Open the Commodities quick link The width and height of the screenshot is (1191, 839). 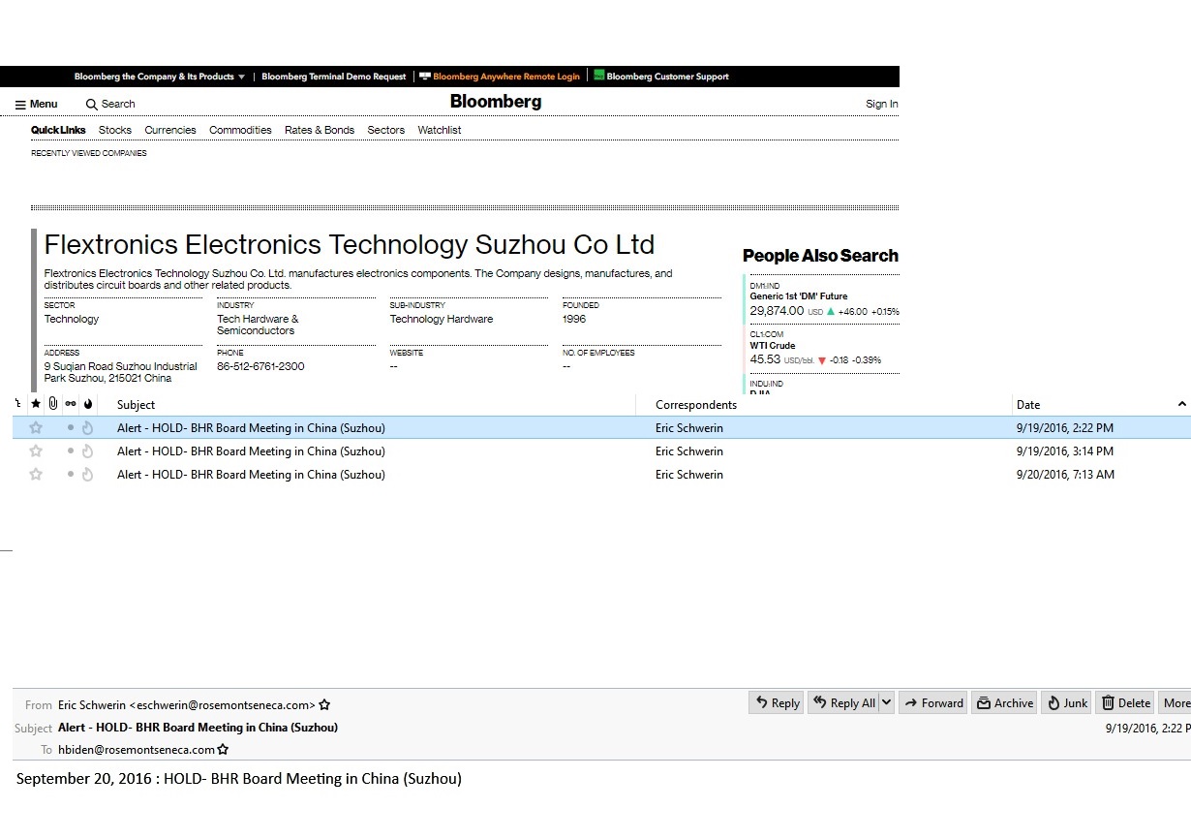(x=240, y=130)
